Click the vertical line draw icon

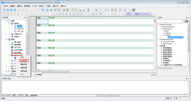109,14
